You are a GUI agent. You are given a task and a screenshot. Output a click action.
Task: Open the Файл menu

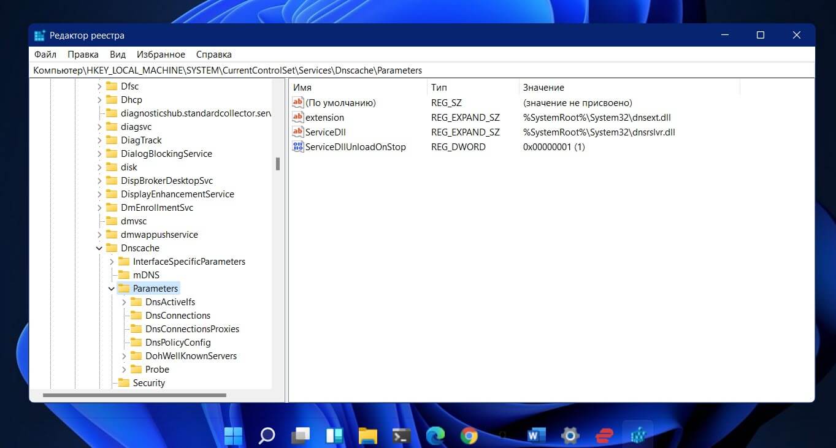[x=45, y=55]
